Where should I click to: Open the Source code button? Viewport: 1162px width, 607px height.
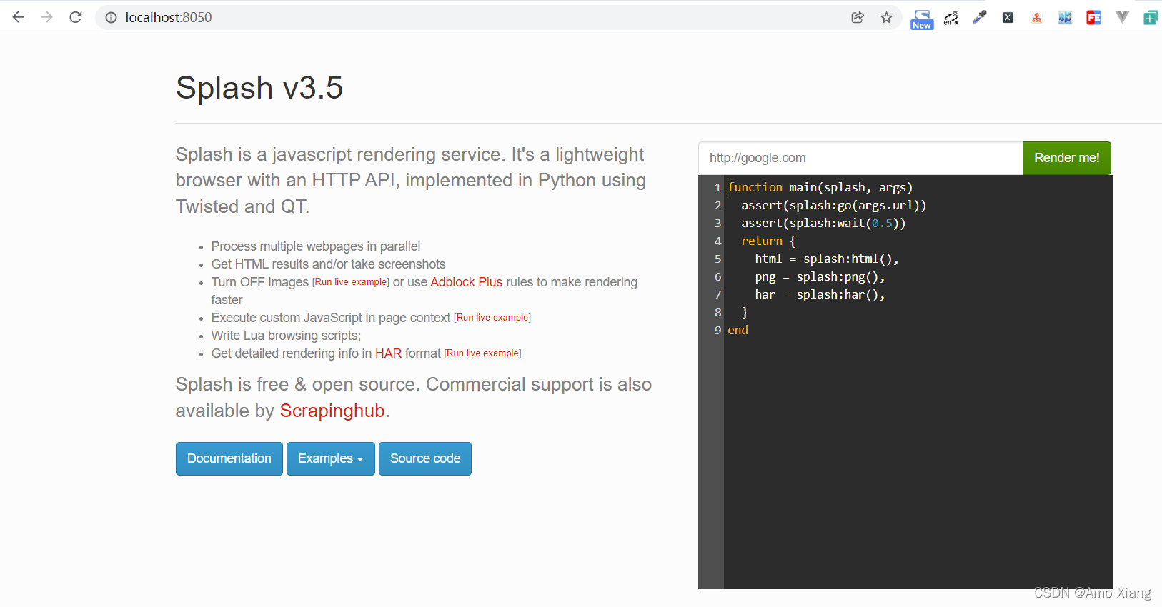pyautogui.click(x=425, y=458)
